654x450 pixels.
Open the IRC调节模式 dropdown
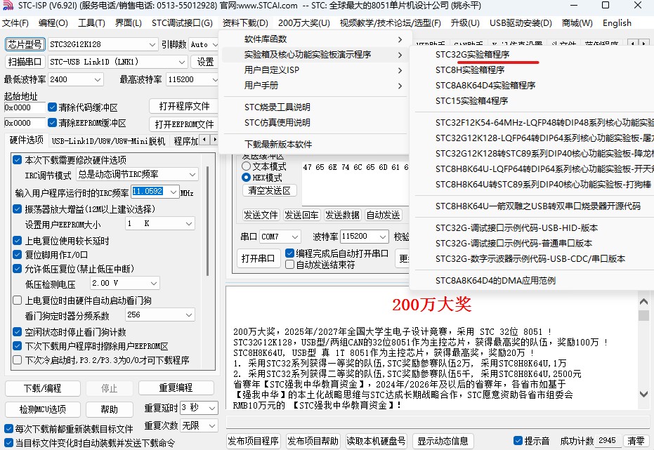click(x=192, y=174)
